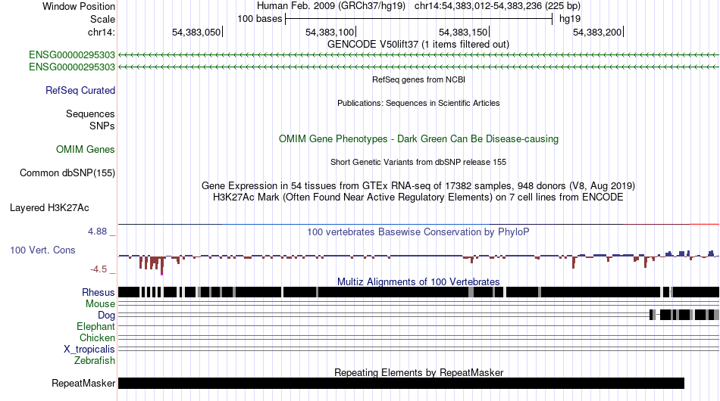Click Human Feb. 2009 (GRCh37/hg19) text
The image size is (720, 401).
(x=331, y=6)
